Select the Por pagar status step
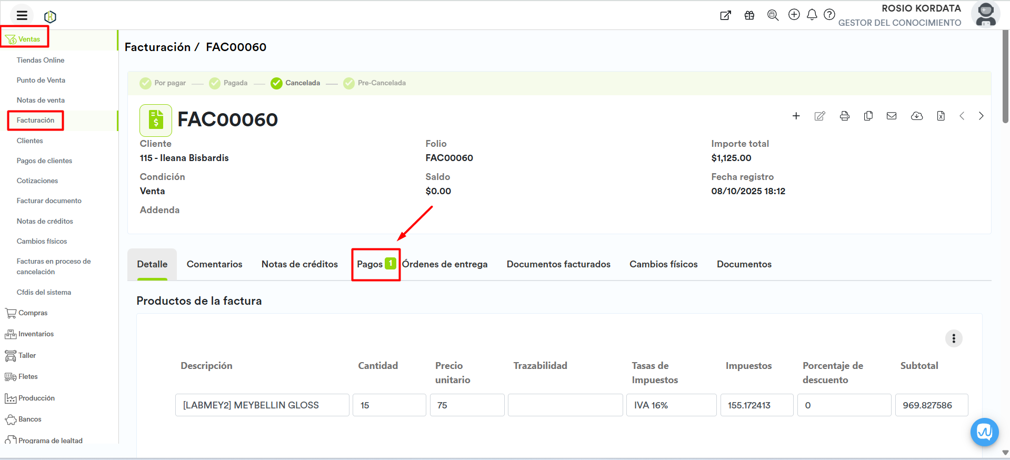Viewport: 1010px width, 460px height. [x=163, y=83]
